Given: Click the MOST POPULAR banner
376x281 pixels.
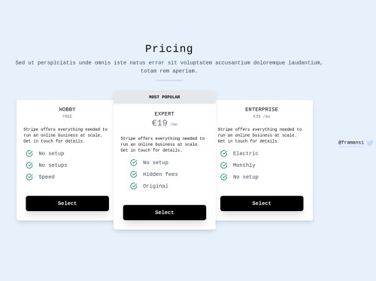Looking at the screenshot, I should [165, 97].
